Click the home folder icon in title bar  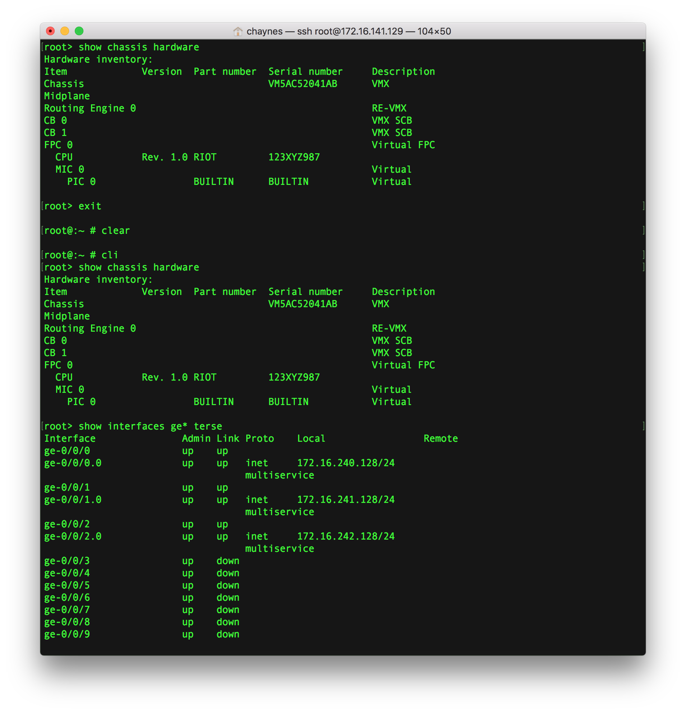tap(237, 32)
